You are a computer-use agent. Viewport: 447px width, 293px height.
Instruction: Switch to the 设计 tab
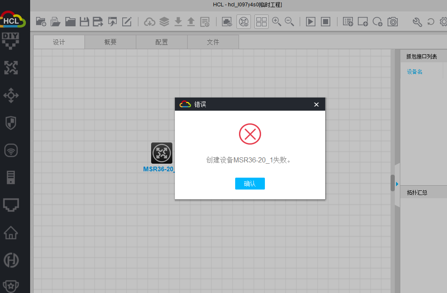(59, 42)
